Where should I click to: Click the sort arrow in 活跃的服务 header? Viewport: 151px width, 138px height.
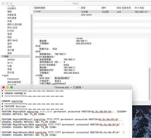pyautogui.click(x=79, y=8)
